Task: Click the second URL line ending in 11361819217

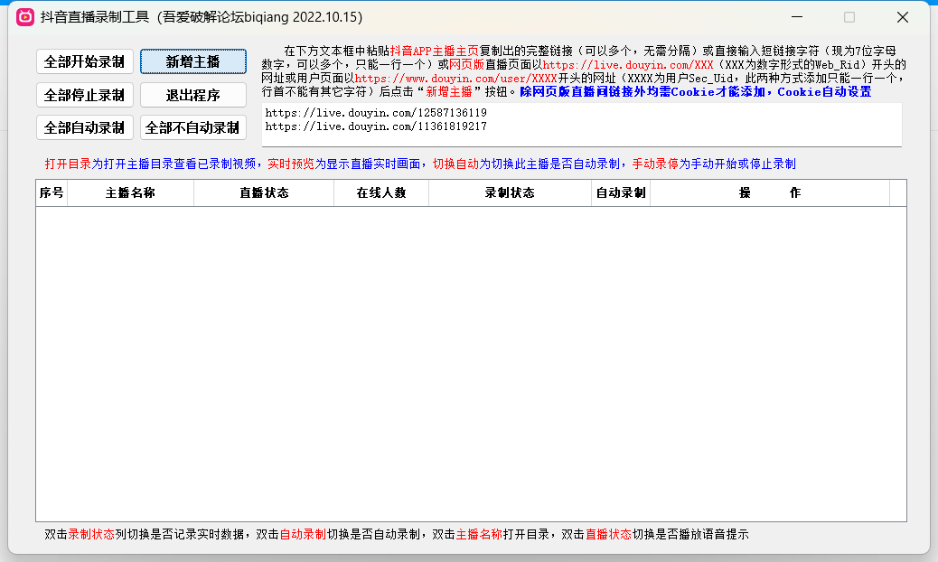Action: (376, 126)
